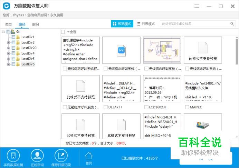Switch to the 类型 tab

pos(8,24)
